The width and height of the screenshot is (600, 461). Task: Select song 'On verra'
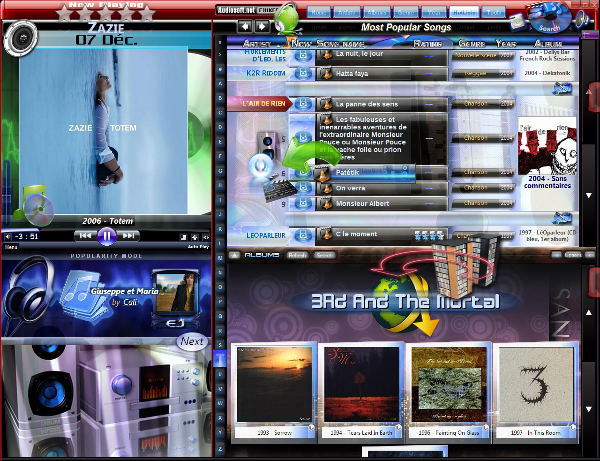coord(350,188)
